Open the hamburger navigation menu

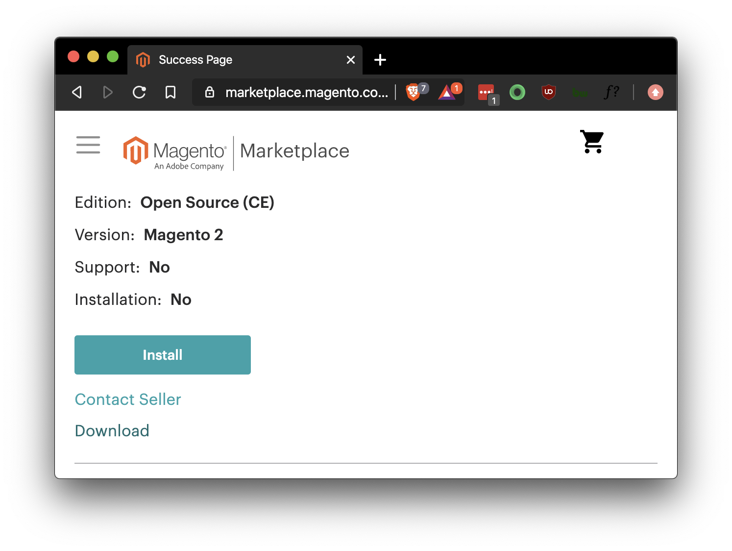click(x=88, y=145)
